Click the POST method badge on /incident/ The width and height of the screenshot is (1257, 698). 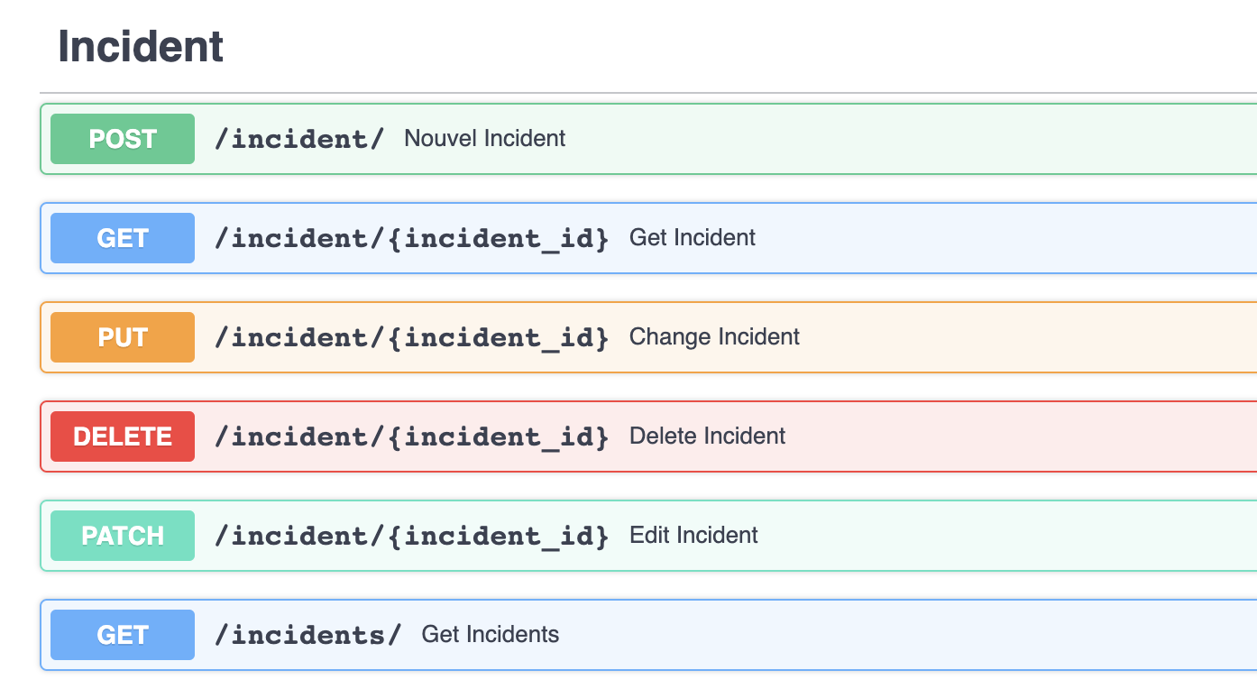point(122,139)
